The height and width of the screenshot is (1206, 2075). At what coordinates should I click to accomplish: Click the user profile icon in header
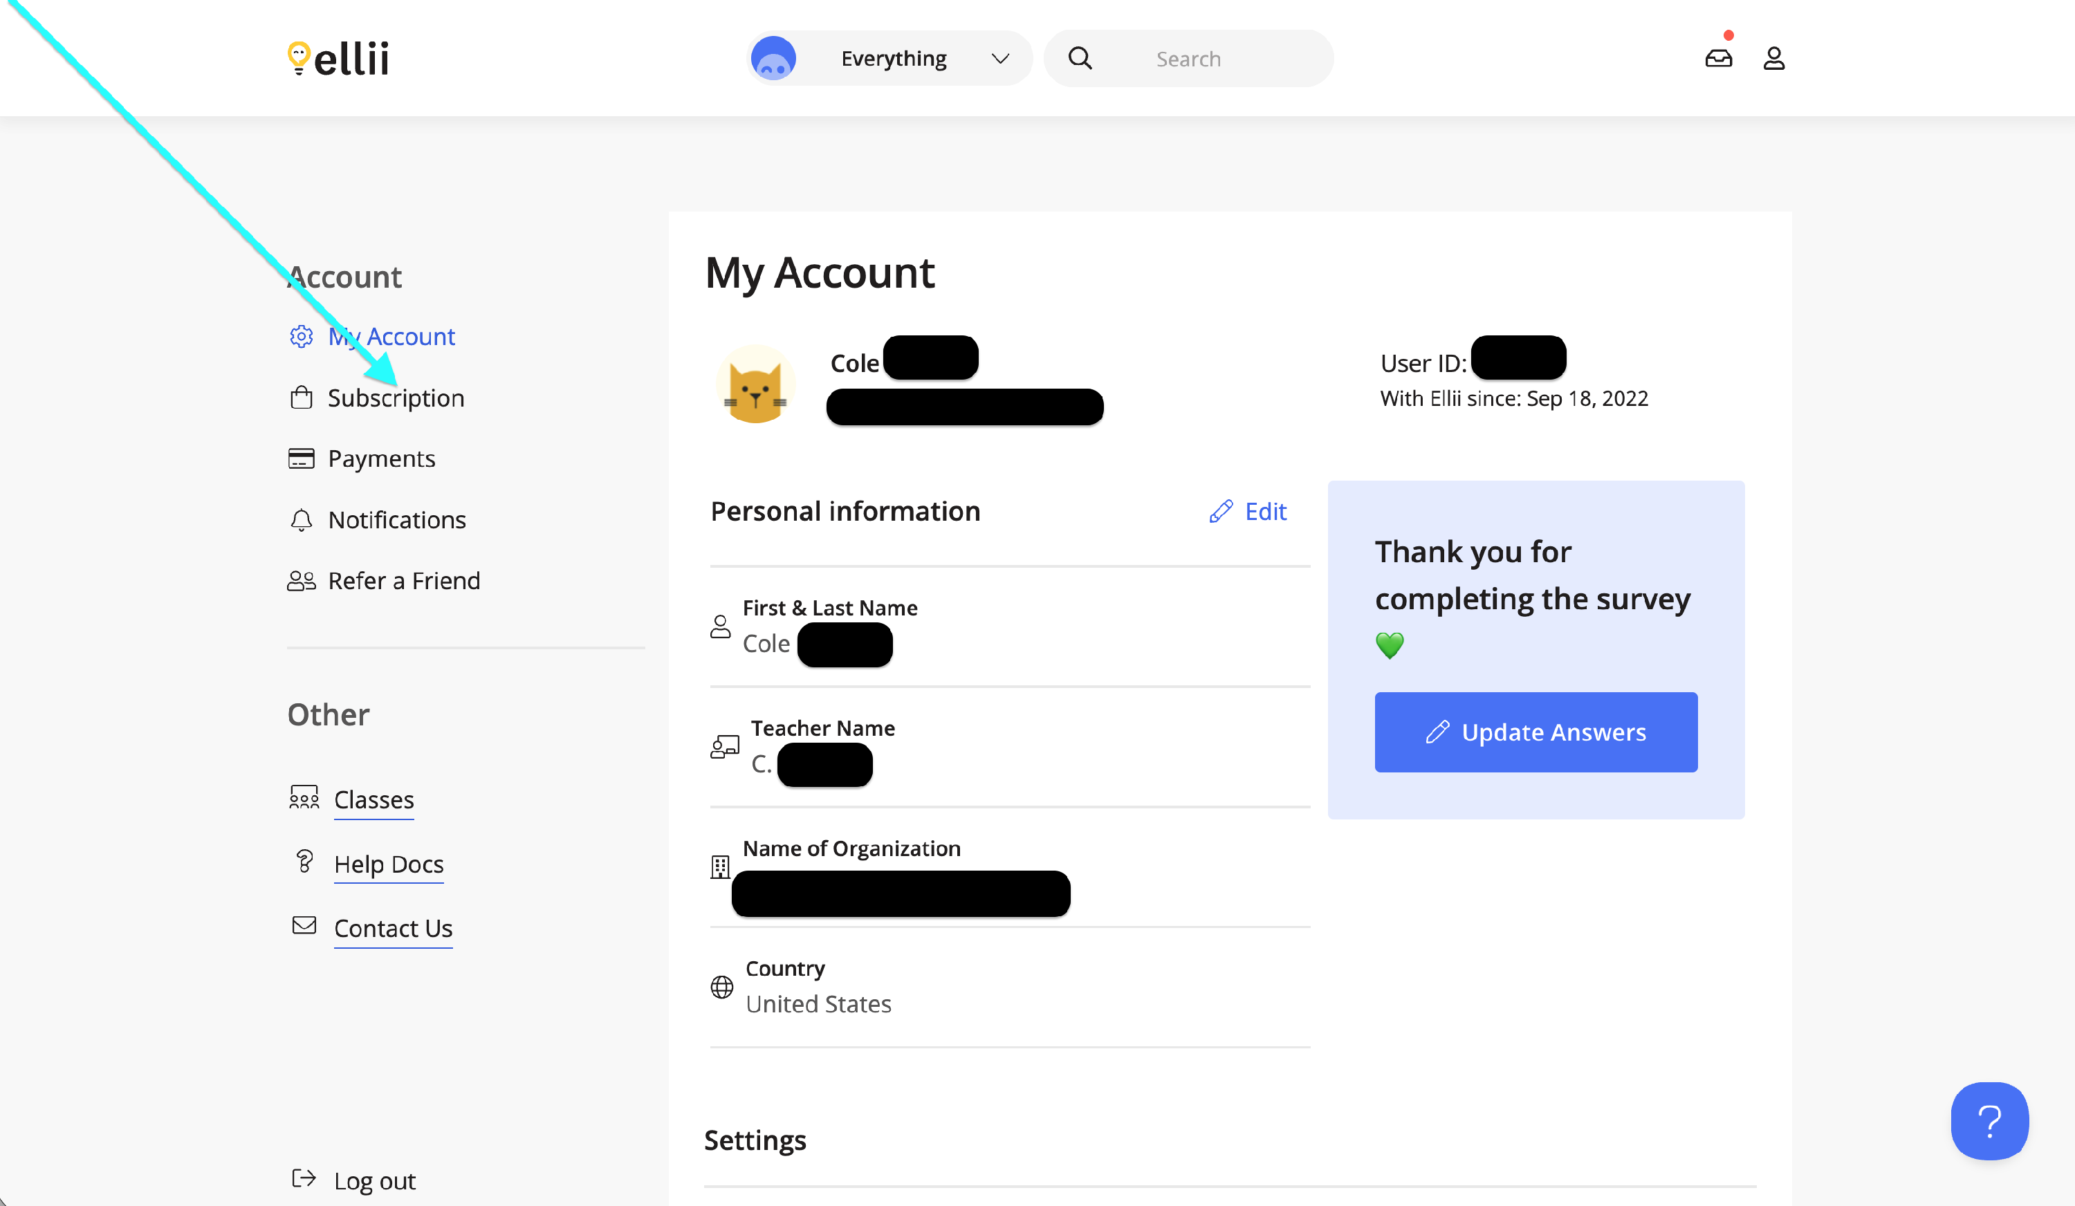1773,59
